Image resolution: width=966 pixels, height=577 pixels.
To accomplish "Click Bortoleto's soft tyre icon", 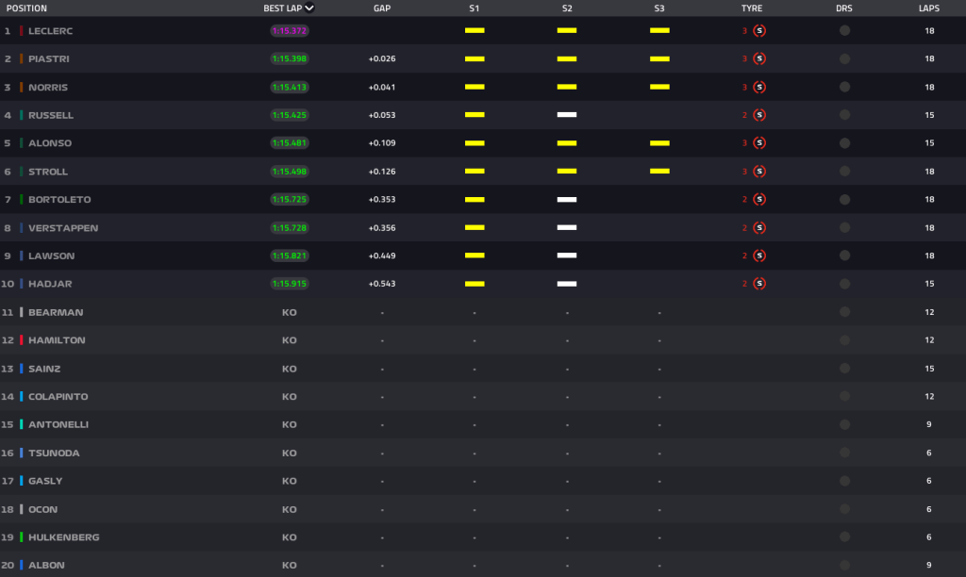I will 759,200.
